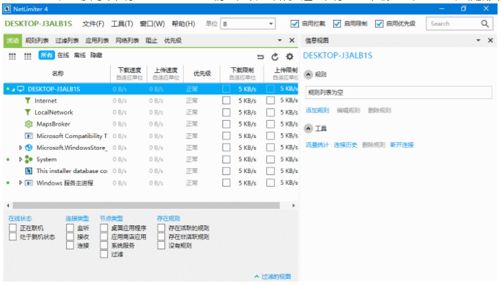Enable download limit for Internet row

tap(226, 101)
